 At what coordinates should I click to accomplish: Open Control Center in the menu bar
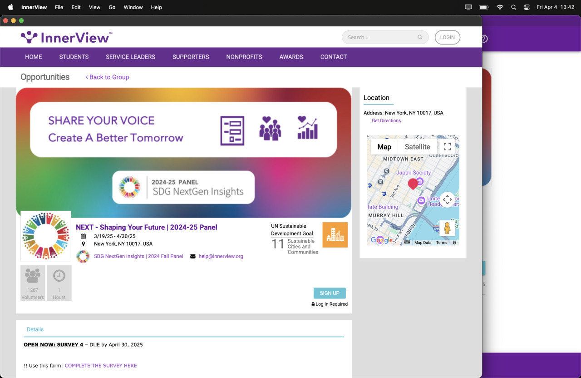[x=527, y=7]
